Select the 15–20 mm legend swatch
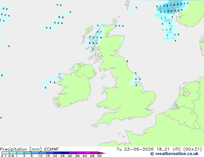This screenshot has width=204, height=157. click(50, 153)
